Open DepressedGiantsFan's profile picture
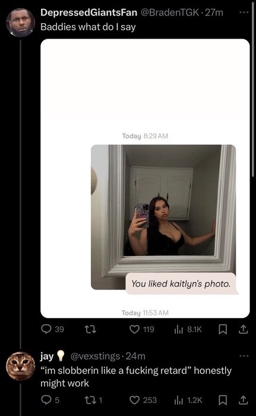 click(20, 23)
